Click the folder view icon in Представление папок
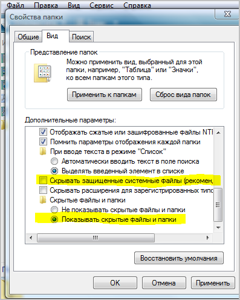The width and height of the screenshot is (240, 300). [x=42, y=73]
